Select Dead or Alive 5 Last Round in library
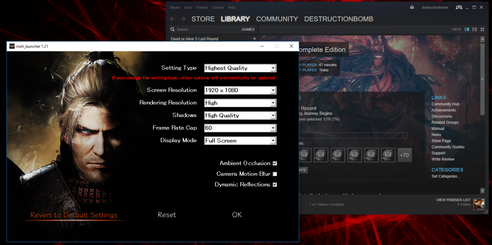 (x=194, y=39)
